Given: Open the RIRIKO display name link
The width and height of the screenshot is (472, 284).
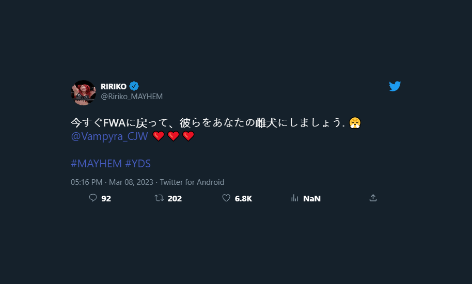Looking at the screenshot, I should click(113, 86).
